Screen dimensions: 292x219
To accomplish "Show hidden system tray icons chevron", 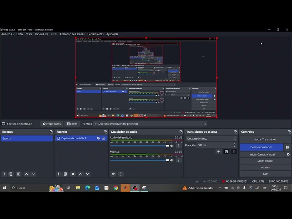I will (220, 188).
